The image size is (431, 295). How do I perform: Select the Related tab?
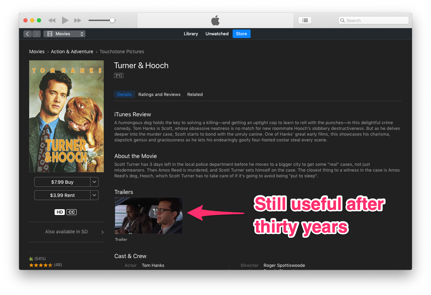click(195, 95)
